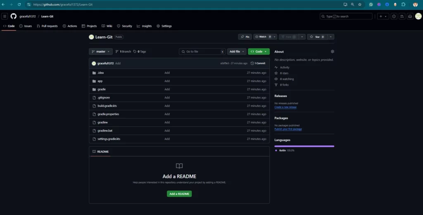Focus the Type / to search box
Screen dimensions: 423x215
(346, 16)
